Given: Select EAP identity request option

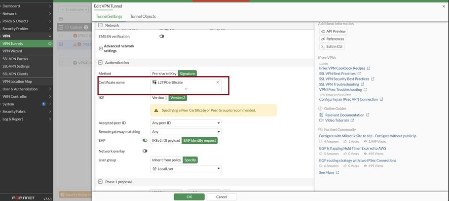Looking at the screenshot, I should click(x=200, y=140).
